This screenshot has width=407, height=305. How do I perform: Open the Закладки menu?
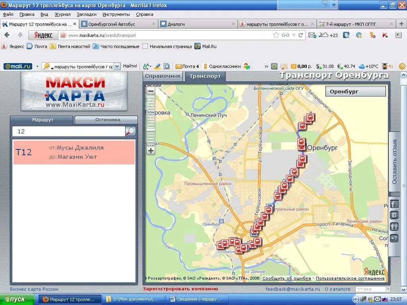(x=86, y=14)
